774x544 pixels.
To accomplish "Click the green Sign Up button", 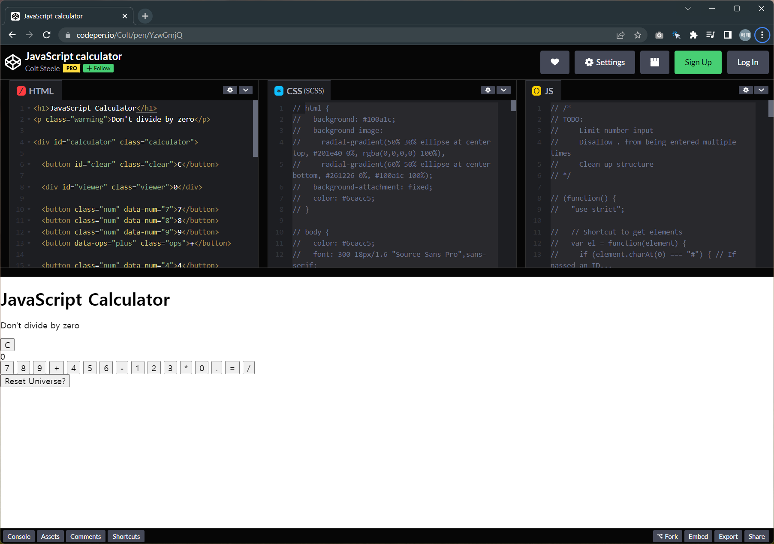I will (698, 62).
